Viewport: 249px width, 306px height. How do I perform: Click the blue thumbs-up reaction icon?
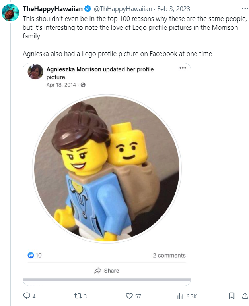pyautogui.click(x=31, y=255)
